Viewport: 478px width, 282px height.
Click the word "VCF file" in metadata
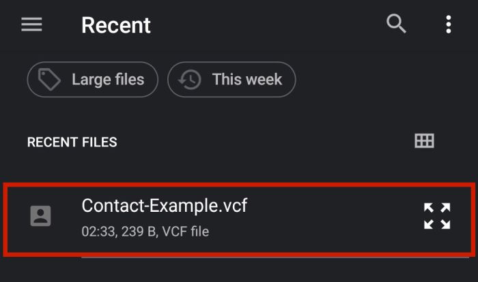tap(185, 232)
